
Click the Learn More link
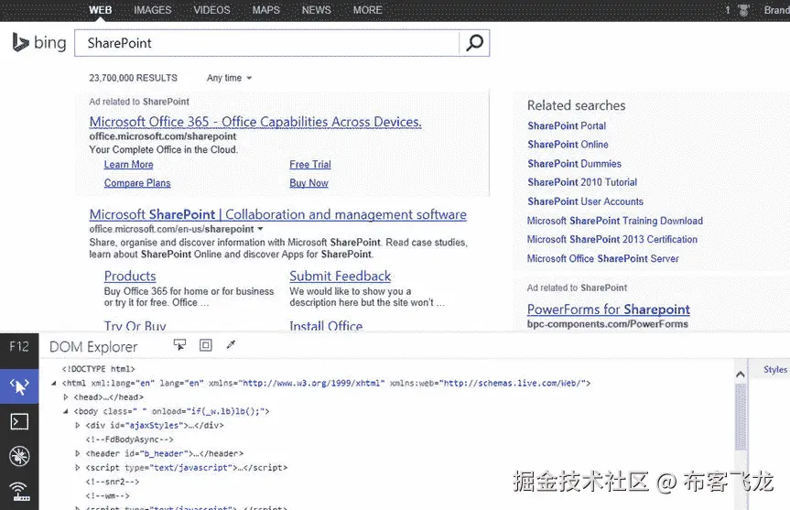(x=128, y=165)
